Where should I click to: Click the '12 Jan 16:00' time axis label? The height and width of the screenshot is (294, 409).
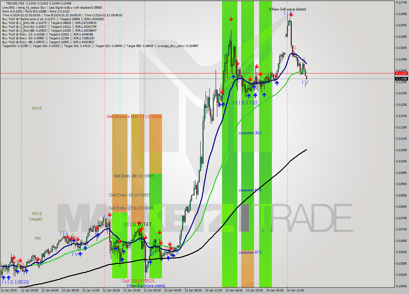click(112, 290)
